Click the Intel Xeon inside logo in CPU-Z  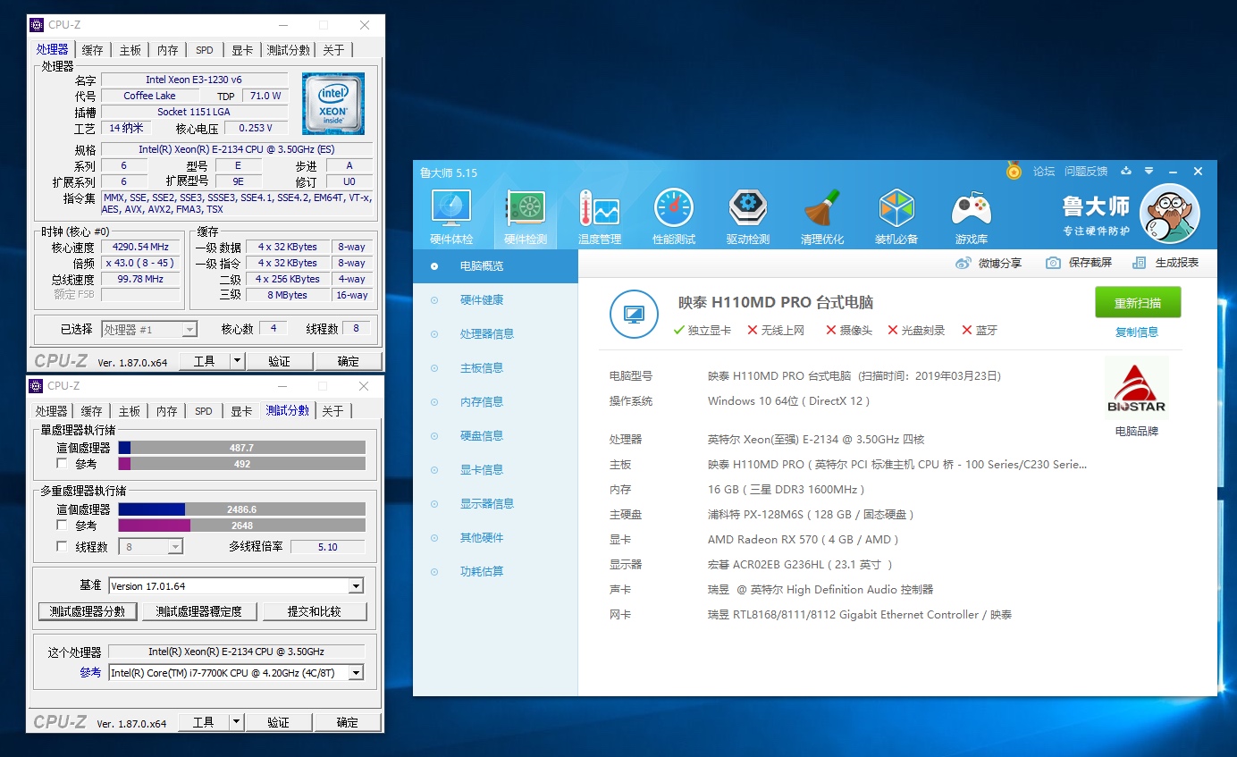pos(333,104)
